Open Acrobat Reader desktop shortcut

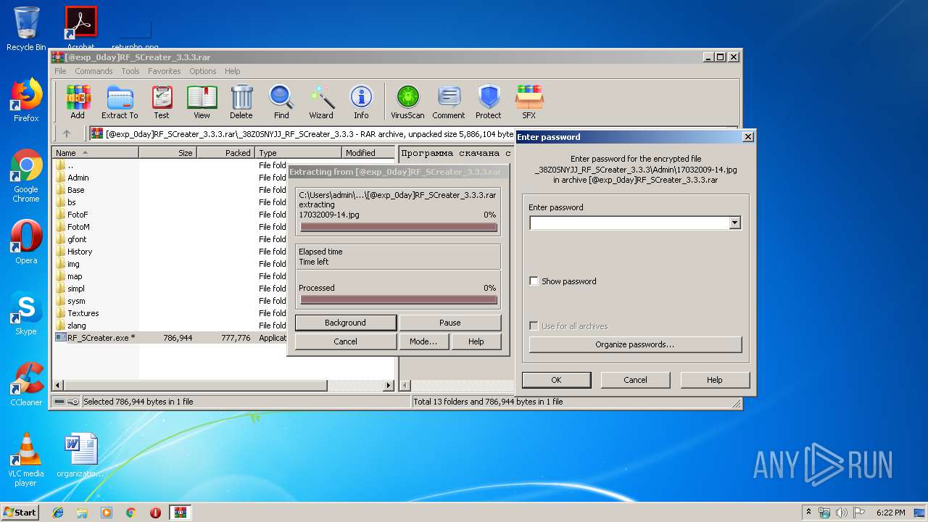(x=80, y=28)
